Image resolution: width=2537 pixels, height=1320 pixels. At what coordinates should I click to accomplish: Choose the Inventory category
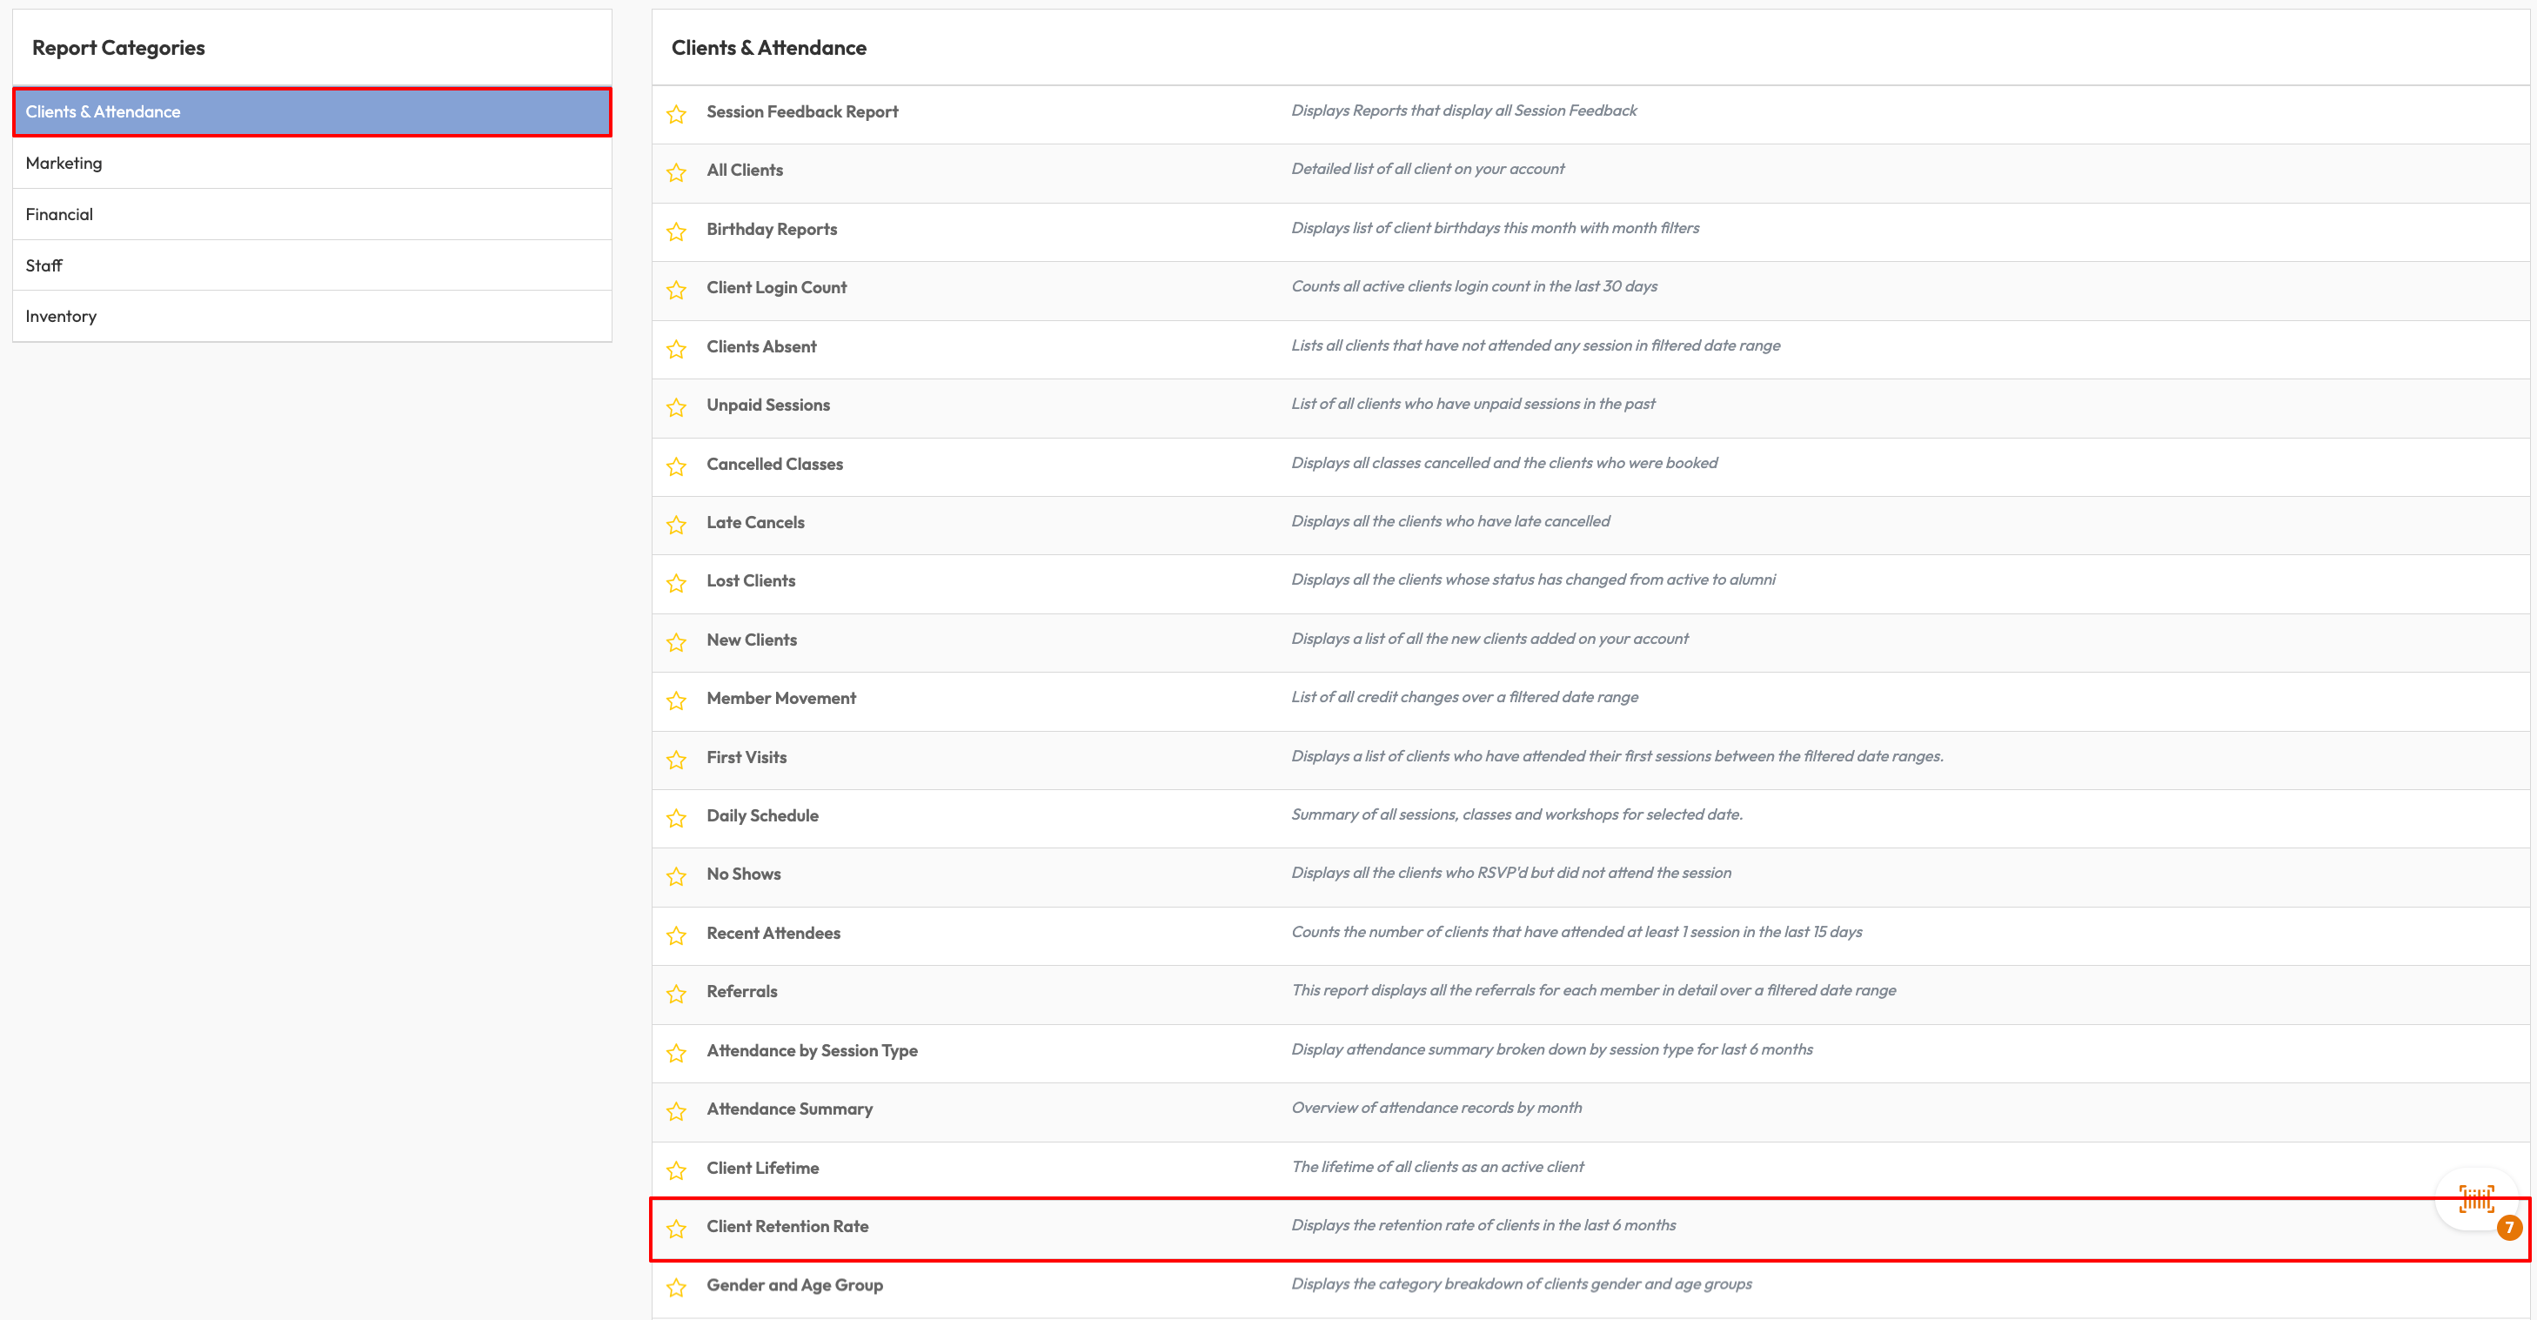coord(61,316)
